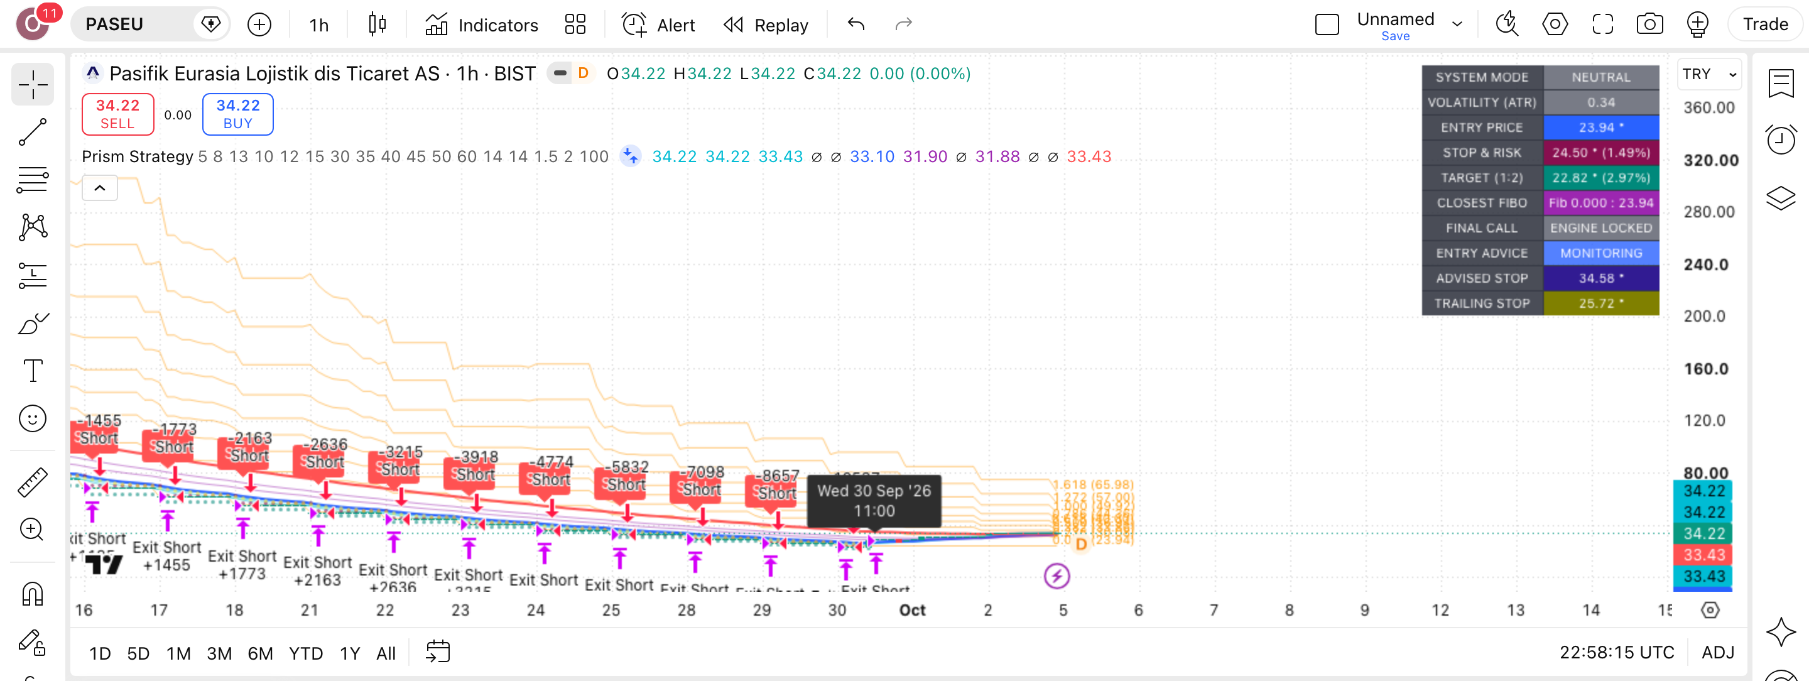The image size is (1809, 681).
Task: Enter fullscreen mode
Action: (x=1602, y=25)
